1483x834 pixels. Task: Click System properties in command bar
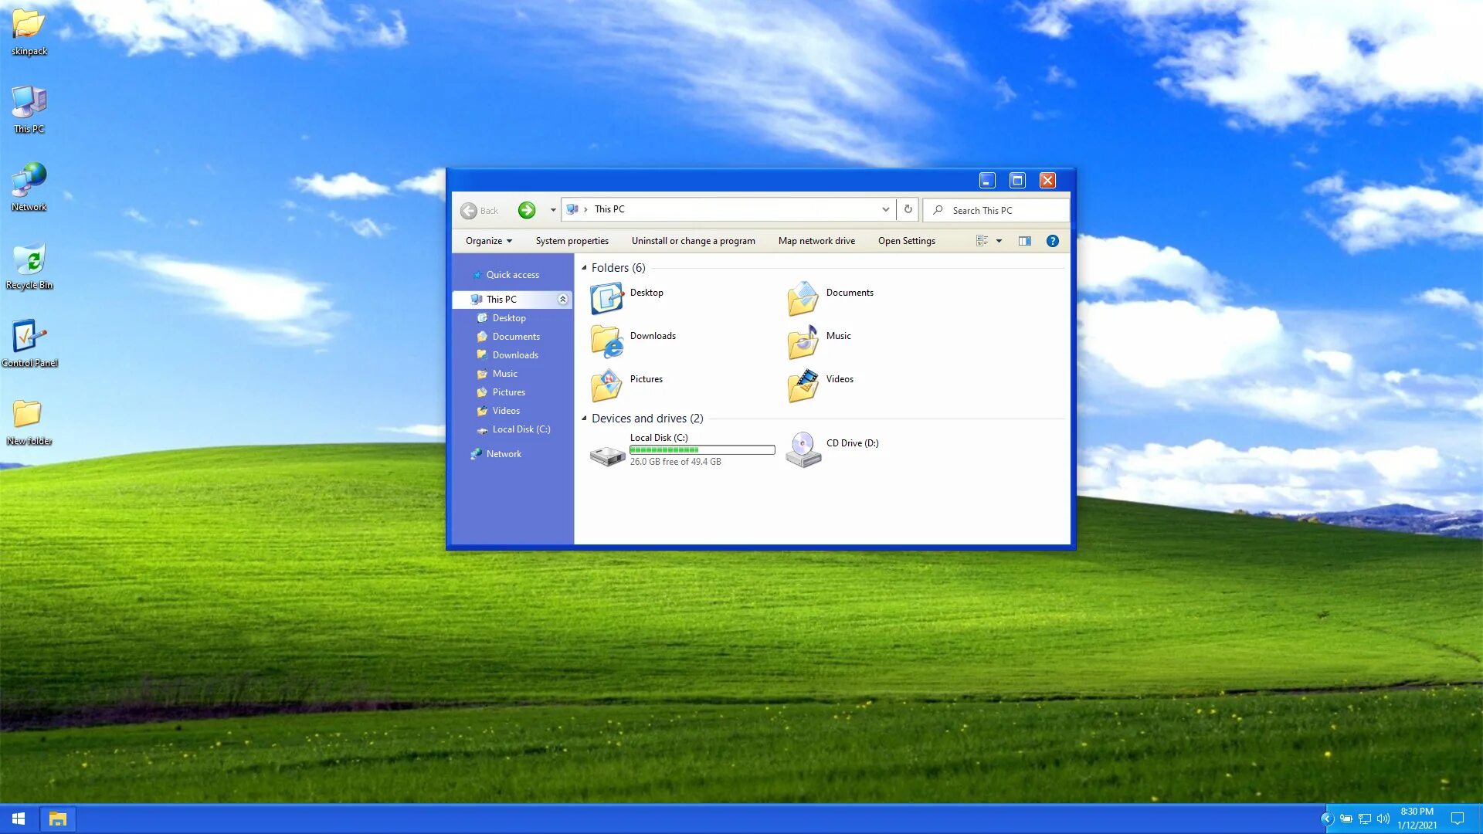[572, 241]
